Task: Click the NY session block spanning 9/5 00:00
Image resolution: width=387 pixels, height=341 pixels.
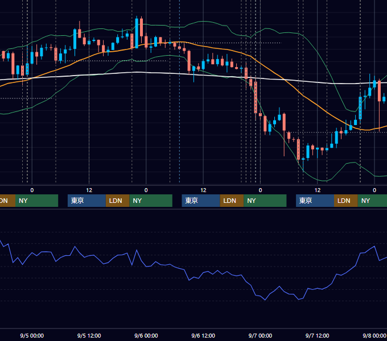Action: pyautogui.click(x=36, y=201)
